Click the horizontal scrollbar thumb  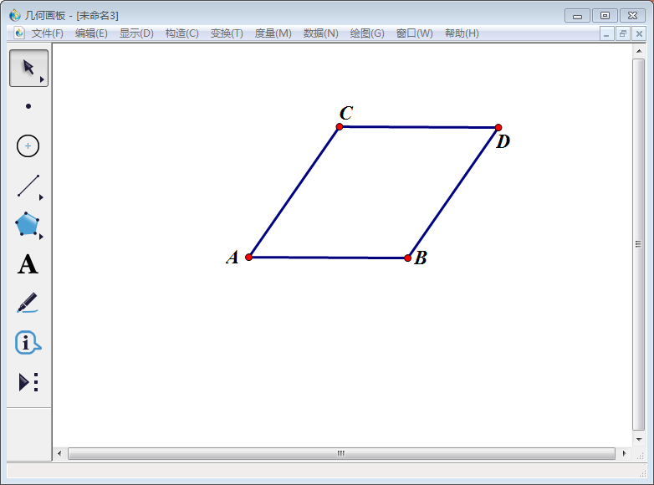coord(341,453)
